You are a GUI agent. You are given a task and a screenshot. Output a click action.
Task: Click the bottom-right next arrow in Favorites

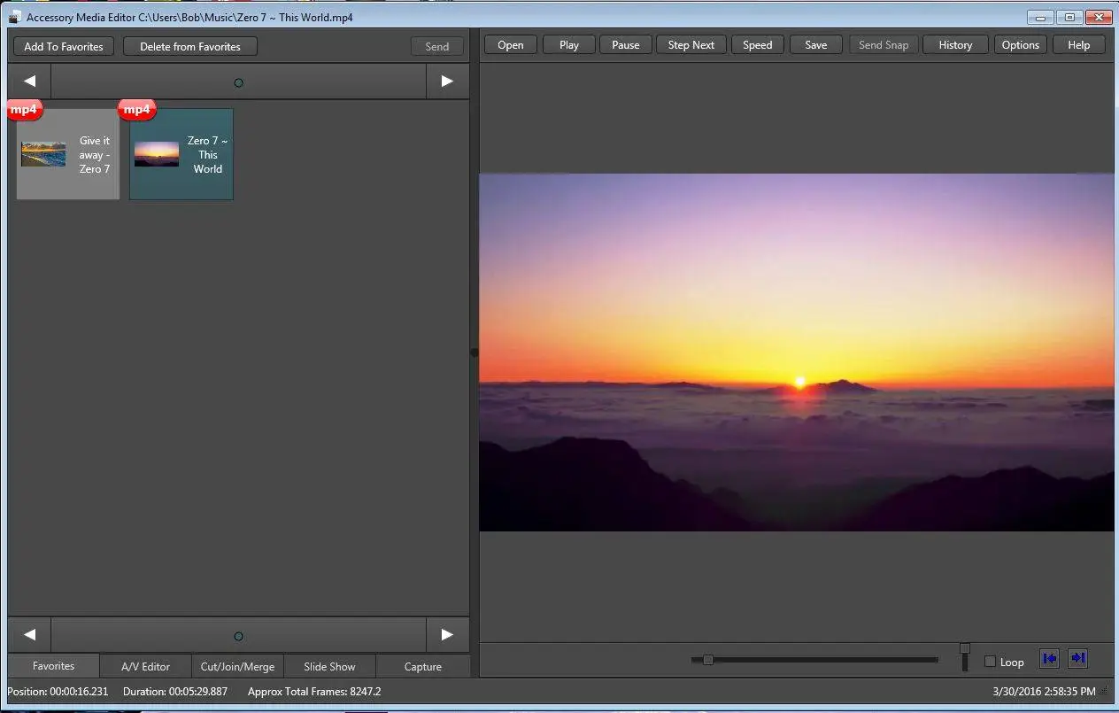pyautogui.click(x=447, y=634)
